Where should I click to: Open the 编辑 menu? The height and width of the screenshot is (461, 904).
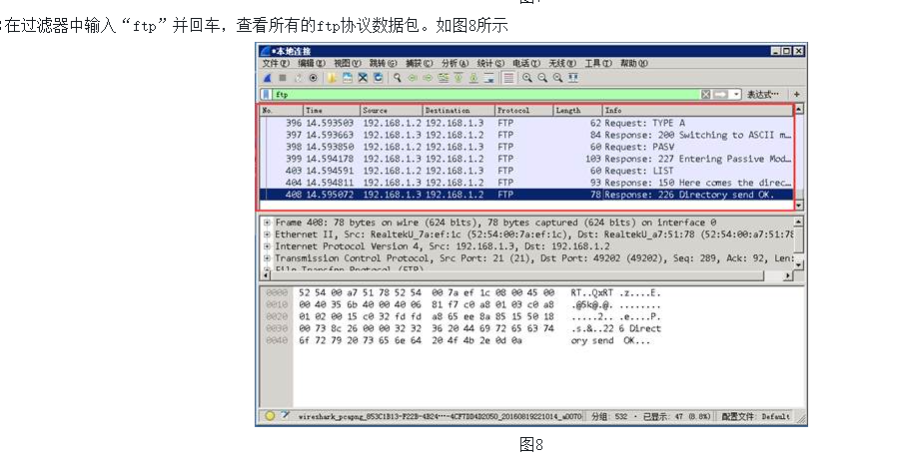pyautogui.click(x=312, y=63)
